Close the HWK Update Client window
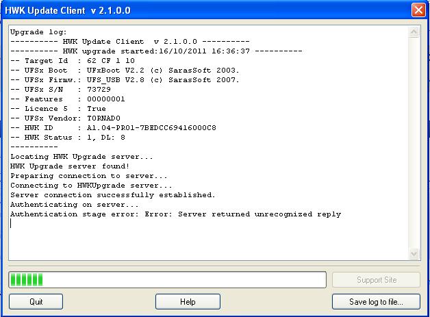 click(418, 10)
